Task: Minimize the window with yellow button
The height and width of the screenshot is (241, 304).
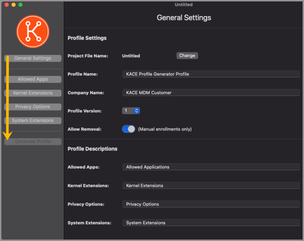Action: (14, 5)
